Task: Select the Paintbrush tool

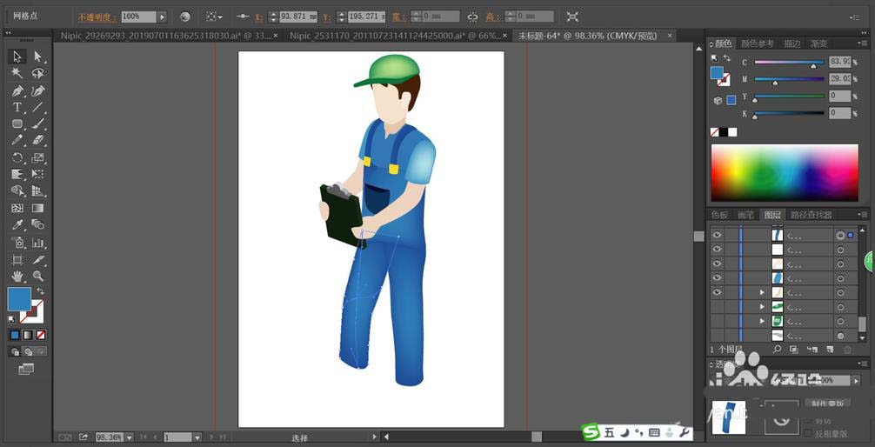Action: [x=37, y=123]
